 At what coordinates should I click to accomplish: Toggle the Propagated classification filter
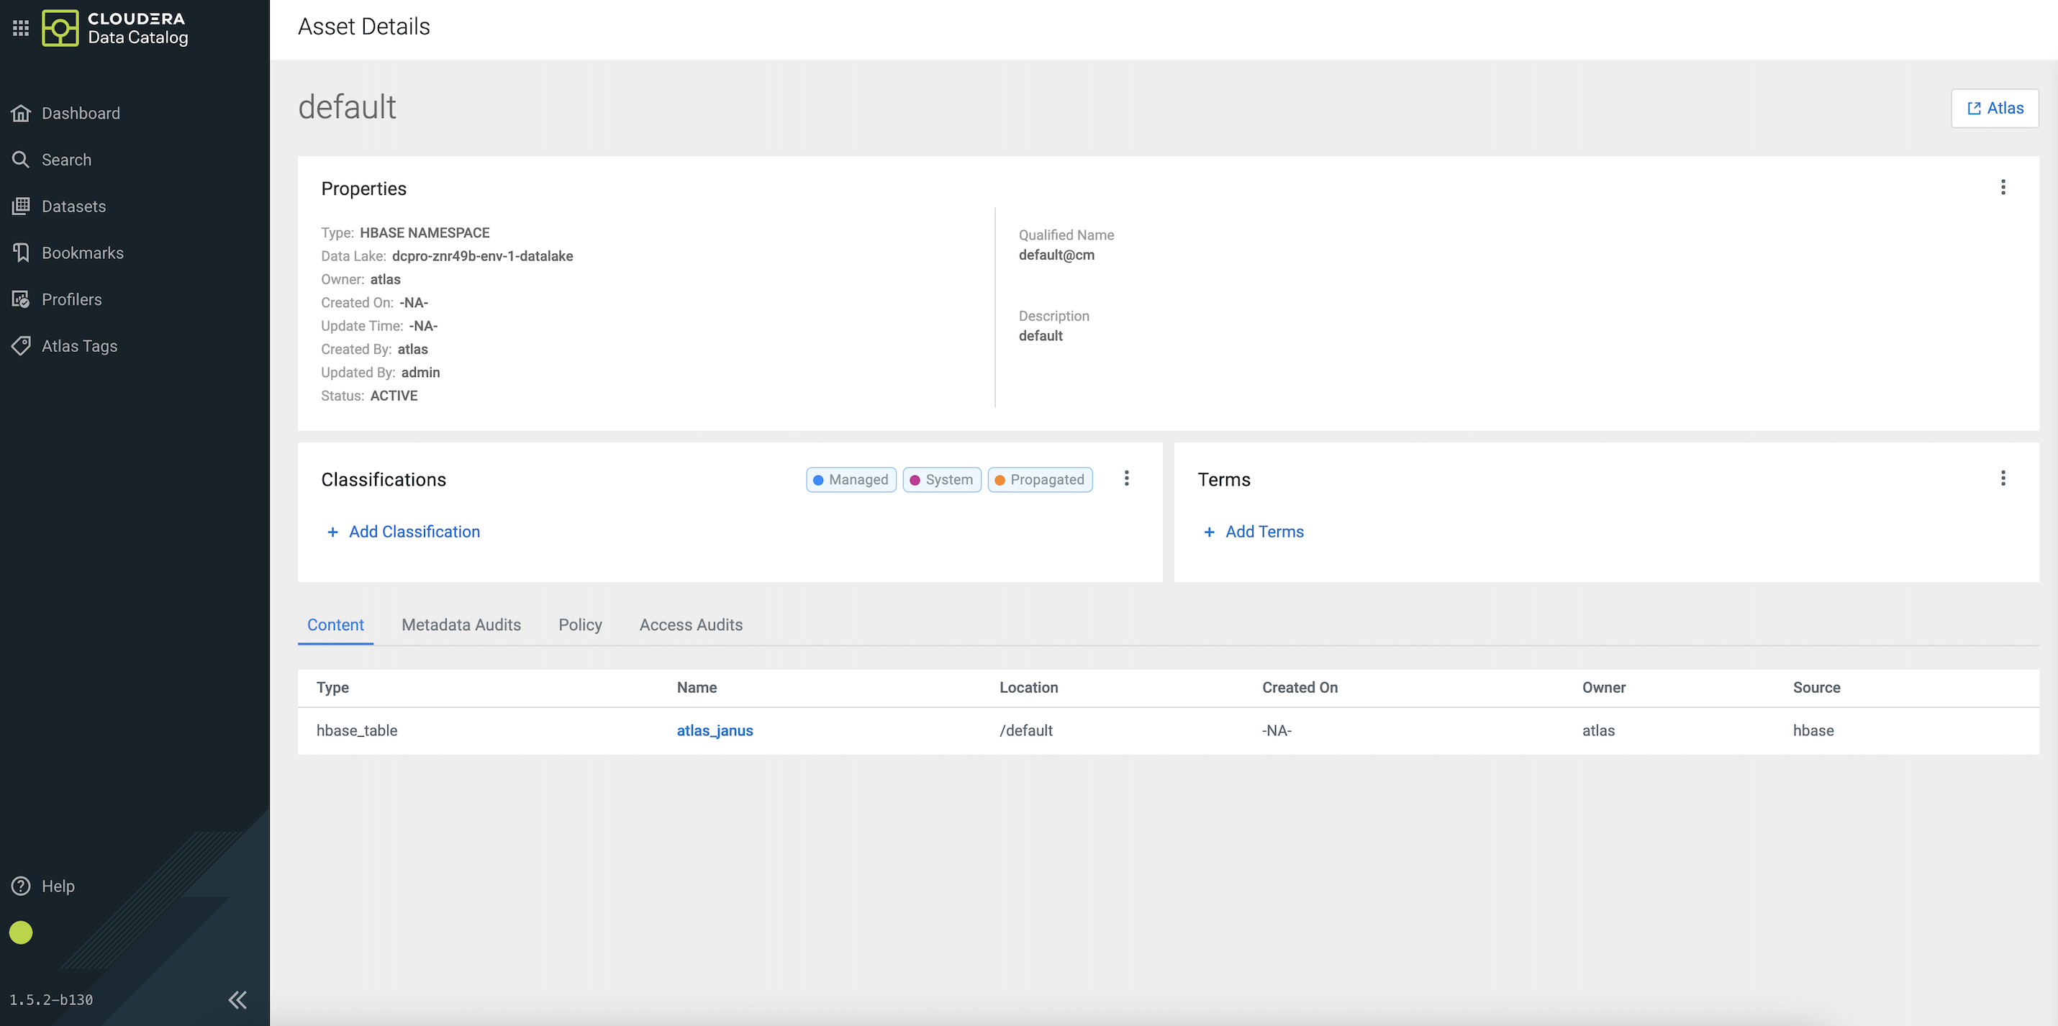pos(1039,479)
